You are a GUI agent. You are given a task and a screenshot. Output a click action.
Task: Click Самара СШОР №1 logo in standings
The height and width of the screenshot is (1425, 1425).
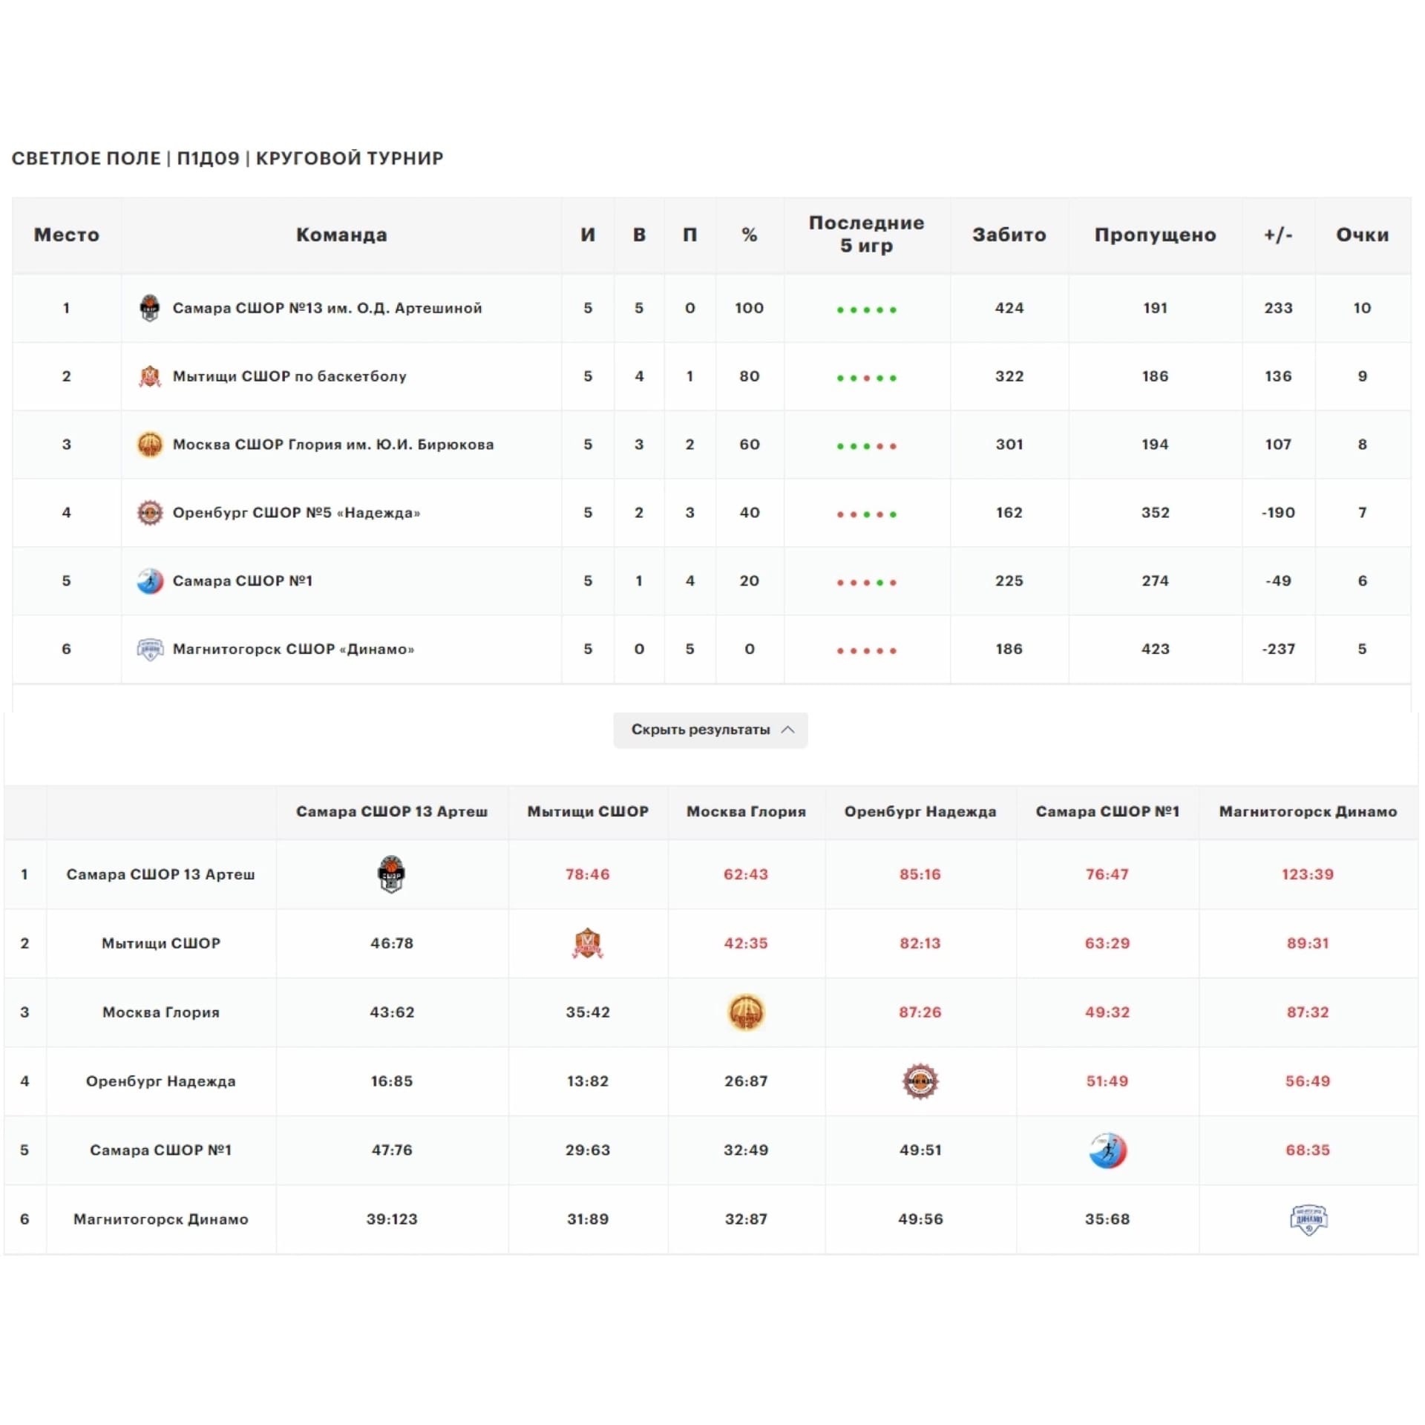click(x=150, y=581)
